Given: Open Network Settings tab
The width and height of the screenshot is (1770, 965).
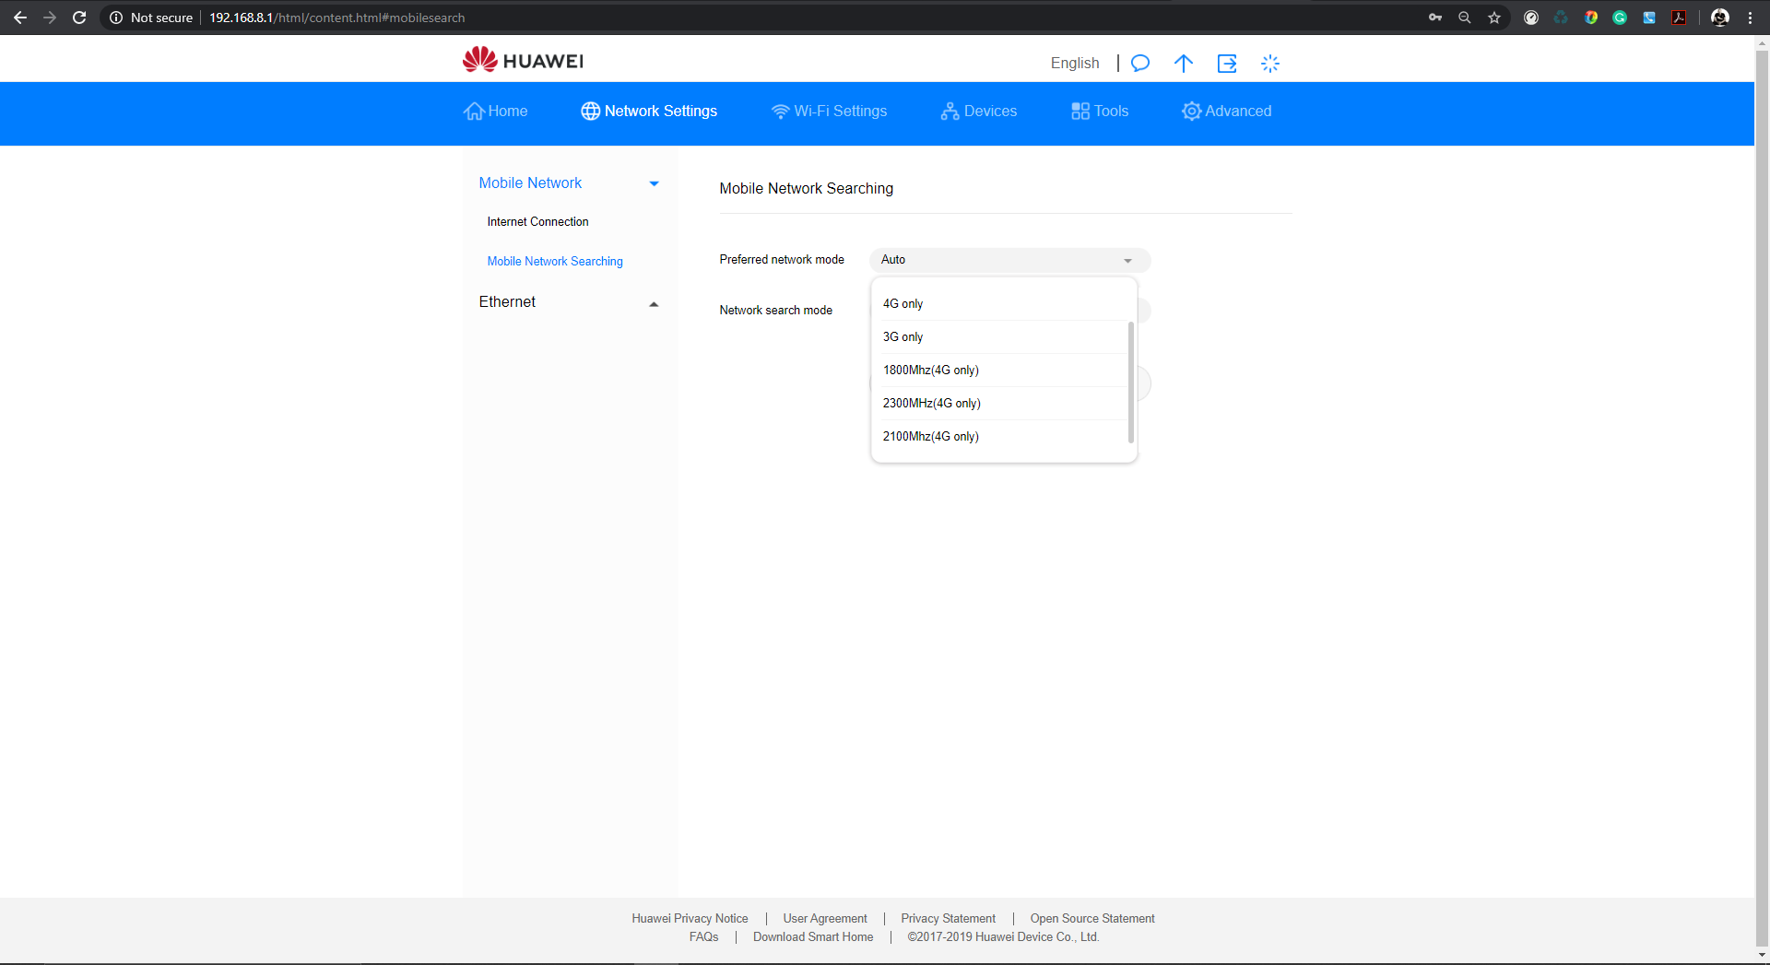Looking at the screenshot, I should [649, 111].
